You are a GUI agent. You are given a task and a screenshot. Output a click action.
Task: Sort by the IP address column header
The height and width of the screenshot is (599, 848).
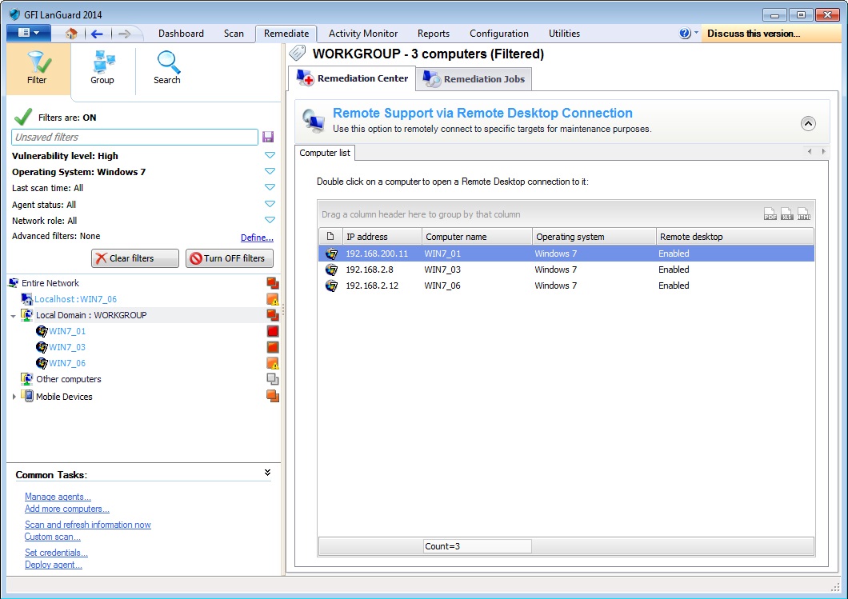[x=382, y=236]
